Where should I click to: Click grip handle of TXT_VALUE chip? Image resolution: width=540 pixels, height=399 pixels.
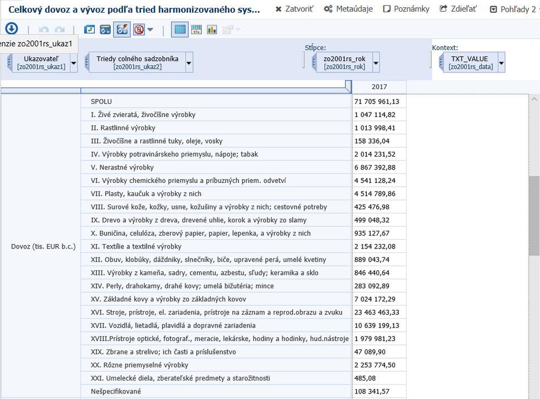coord(441,63)
